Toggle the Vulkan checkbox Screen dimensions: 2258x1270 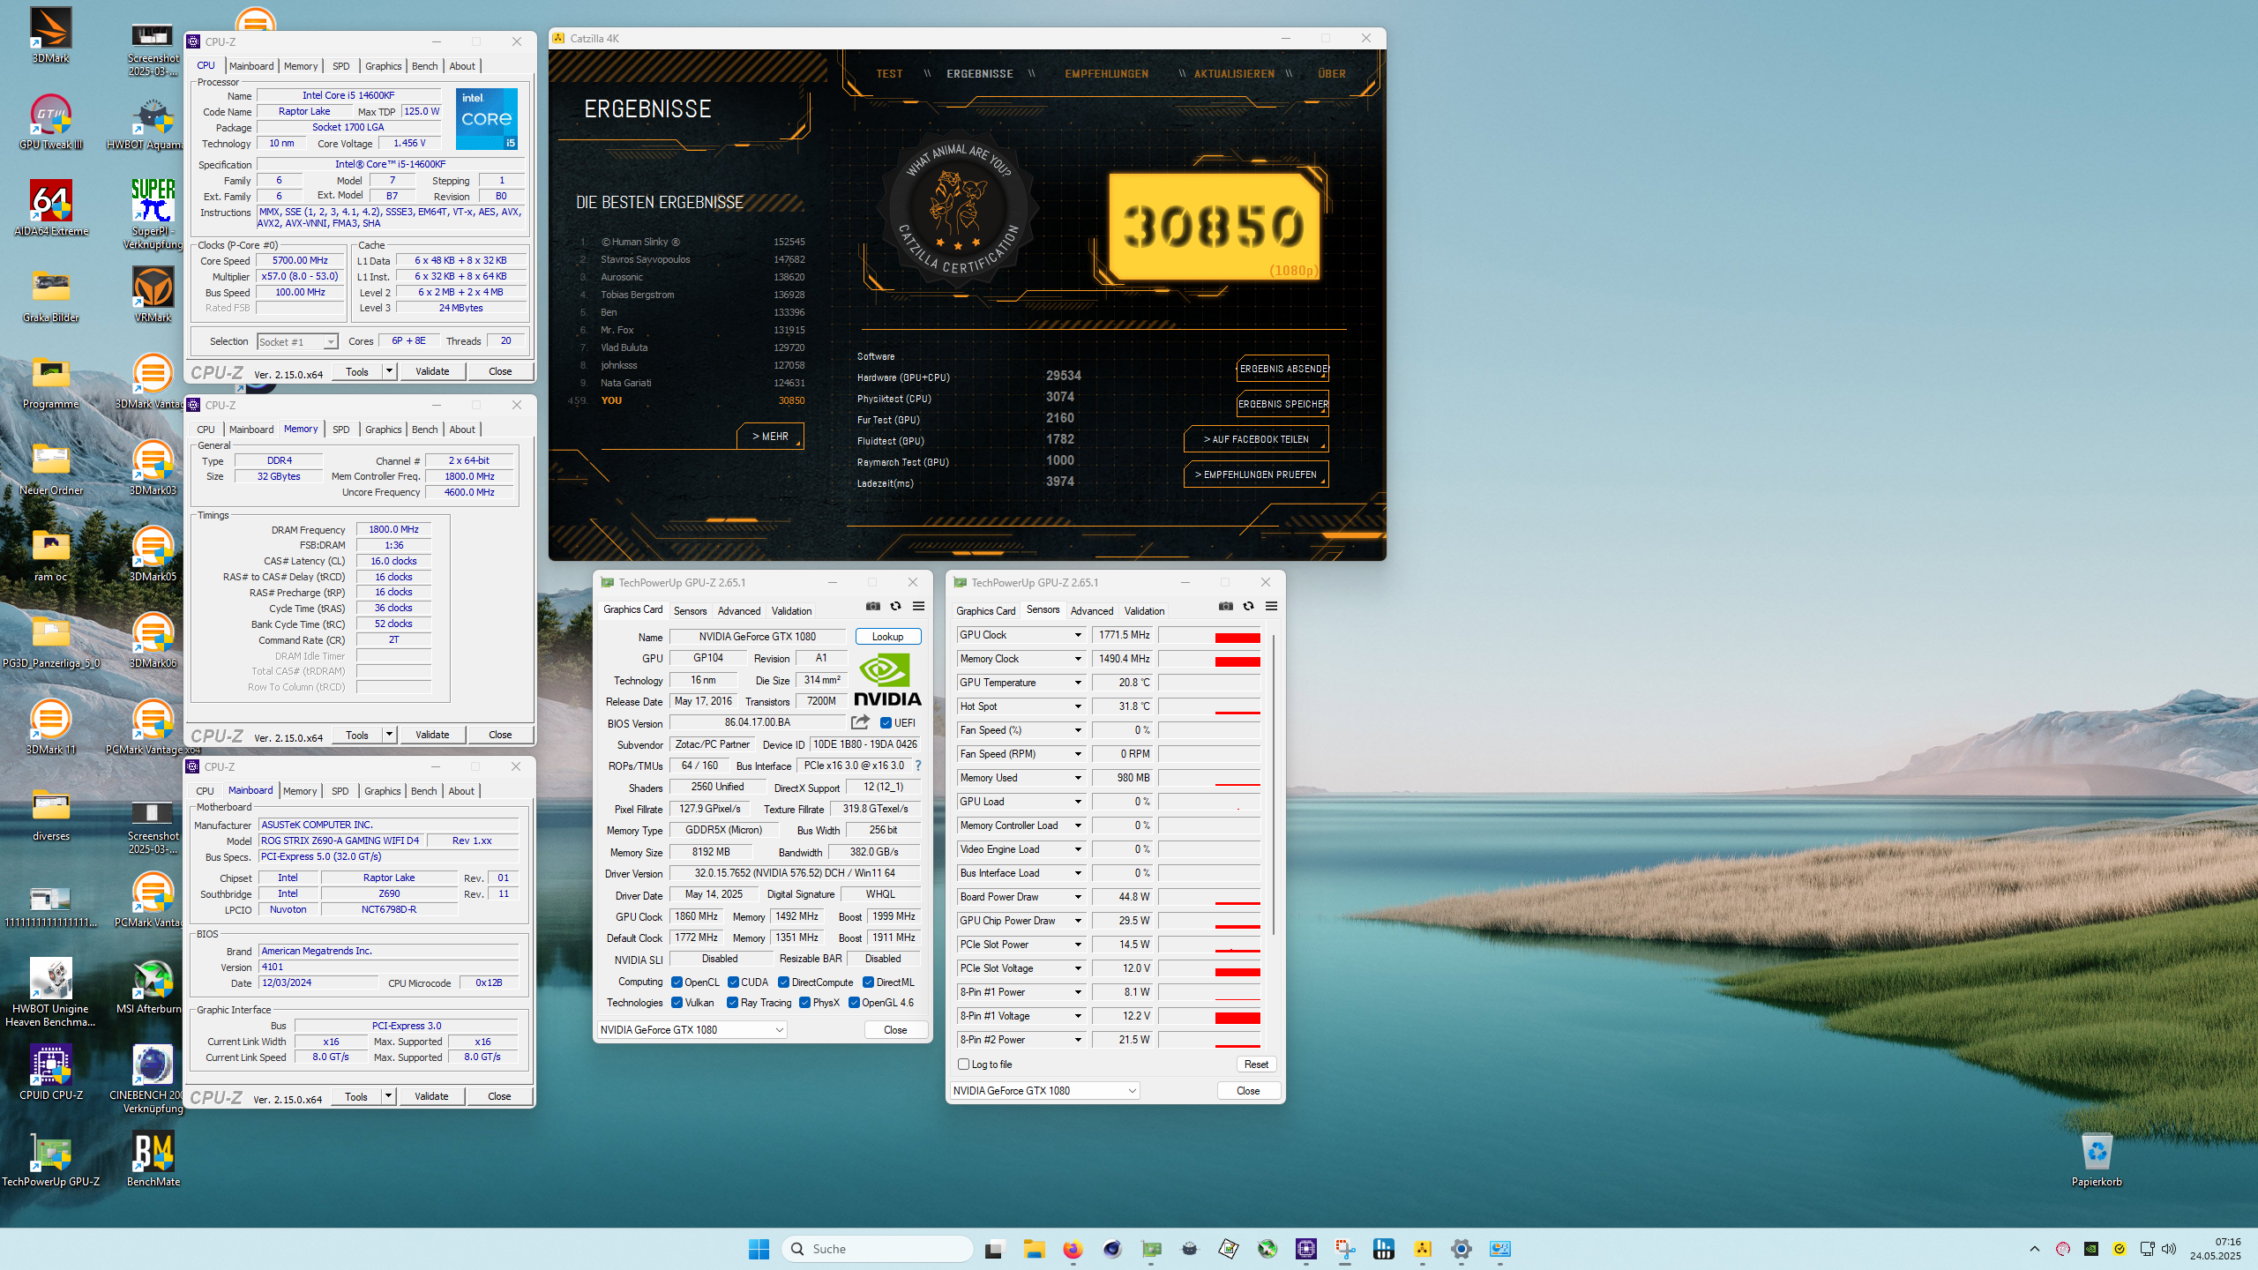coord(677,1003)
